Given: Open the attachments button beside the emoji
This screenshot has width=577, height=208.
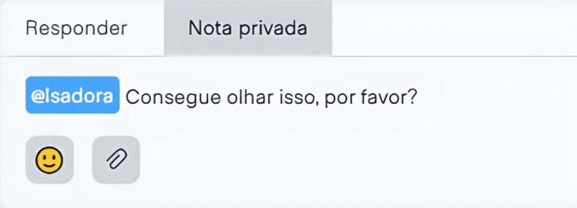Looking at the screenshot, I should pos(116,160).
